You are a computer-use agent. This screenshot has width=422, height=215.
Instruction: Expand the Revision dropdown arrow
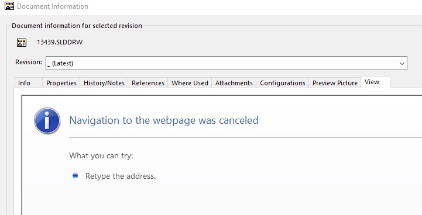402,64
